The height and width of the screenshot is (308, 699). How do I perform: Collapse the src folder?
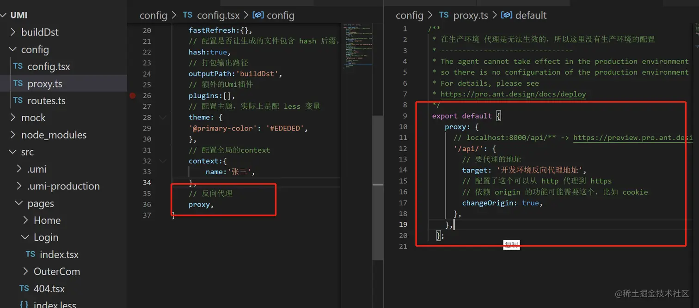(x=13, y=152)
